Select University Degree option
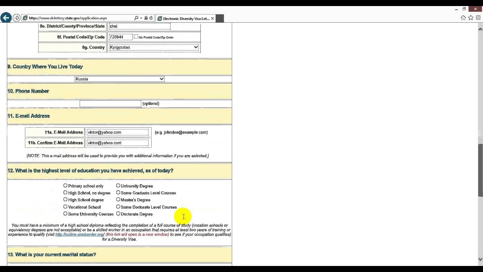 click(118, 185)
